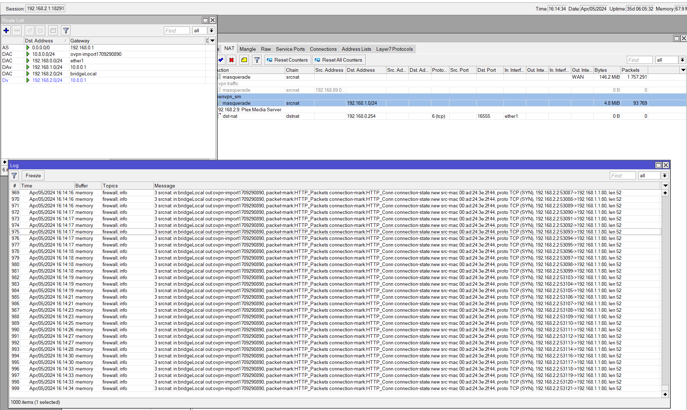Open the Service Ports tab
The width and height of the screenshot is (687, 410).
[x=290, y=49]
